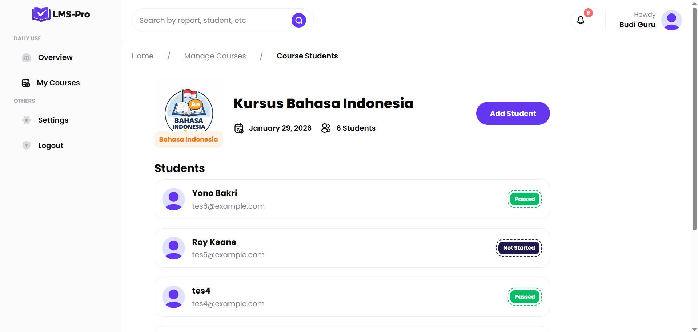This screenshot has height=332, width=698.
Task: Click the Kursus Bahasa Indonesia title
Action: pyautogui.click(x=323, y=103)
